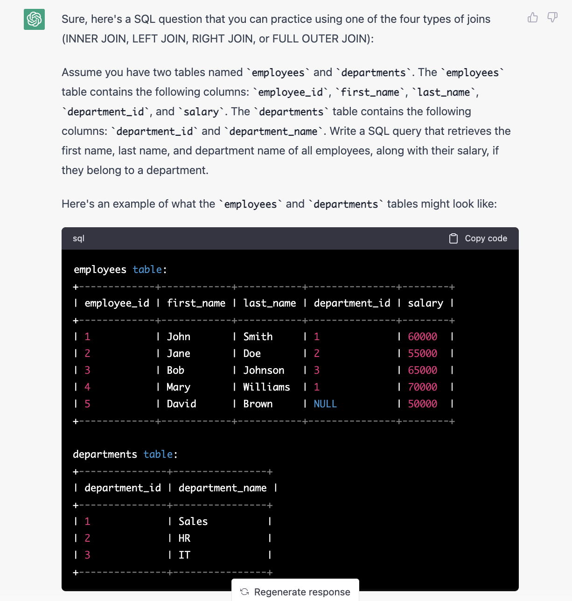Viewport: 572px width, 601px height.
Task: Click the "departments table:" heading in code
Action: 125,454
